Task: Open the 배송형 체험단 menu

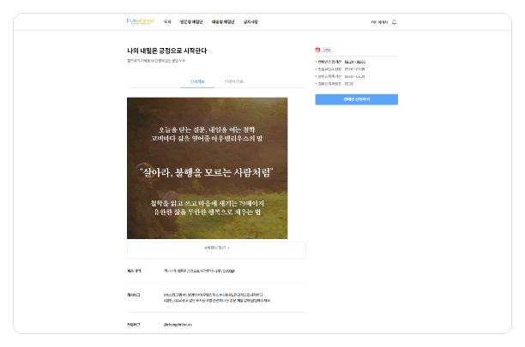Action: 223,21
